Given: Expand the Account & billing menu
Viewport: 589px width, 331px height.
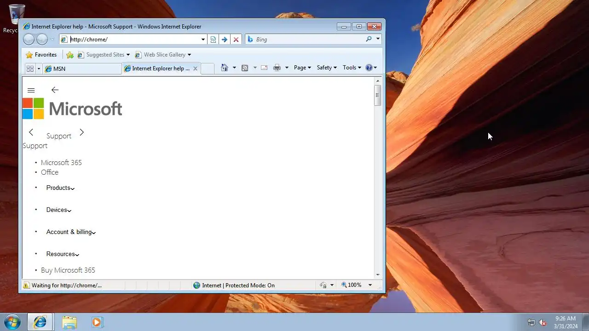Looking at the screenshot, I should 71,232.
